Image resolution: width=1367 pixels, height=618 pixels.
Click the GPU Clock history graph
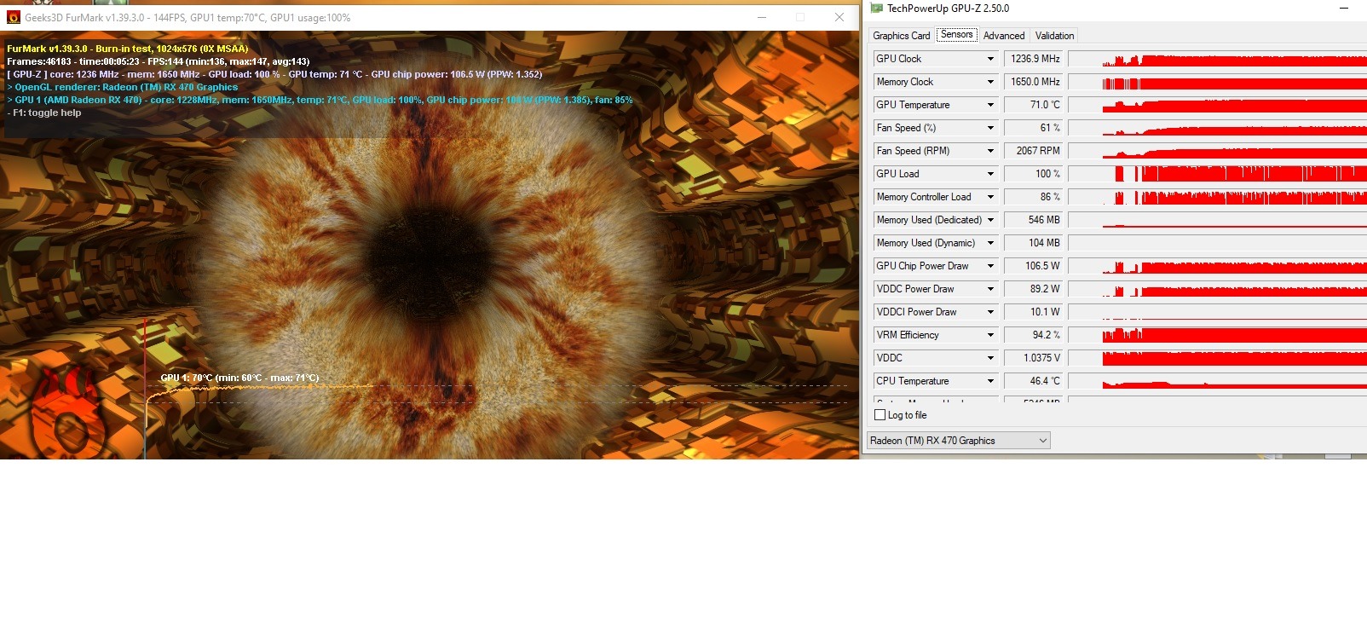coord(1218,59)
